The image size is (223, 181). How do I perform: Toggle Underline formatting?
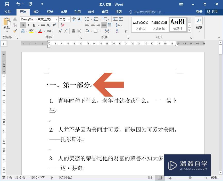34,25
